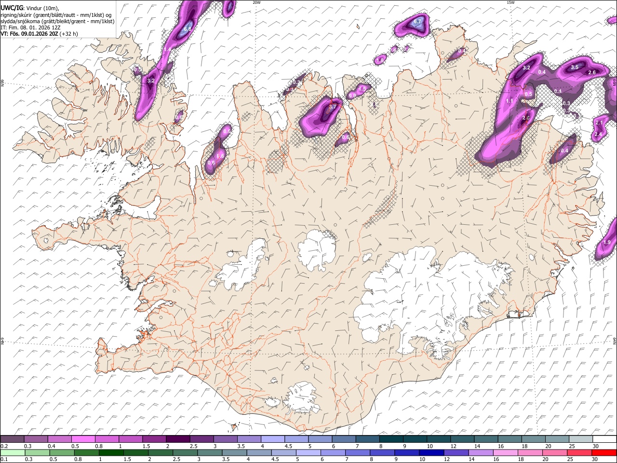The height and width of the screenshot is (463, 617).
Task: Click upper legend swatch between 4 and 4.5
Action: 273,439
